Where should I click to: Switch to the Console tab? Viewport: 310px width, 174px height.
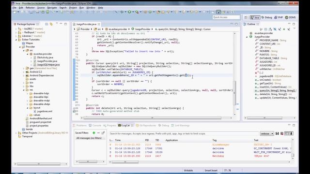(95, 126)
